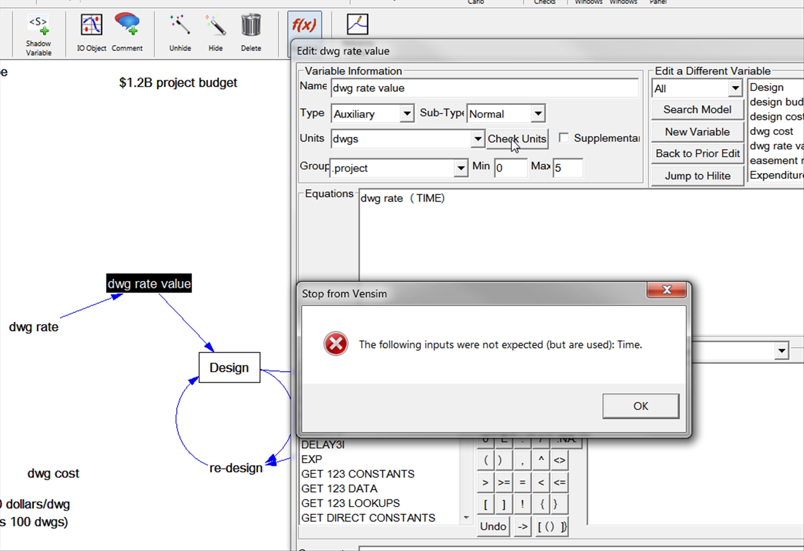
Task: Click the Unhide wand tool
Action: point(180,33)
